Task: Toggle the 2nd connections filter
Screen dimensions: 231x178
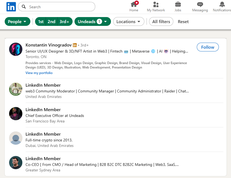Action: click(51, 21)
